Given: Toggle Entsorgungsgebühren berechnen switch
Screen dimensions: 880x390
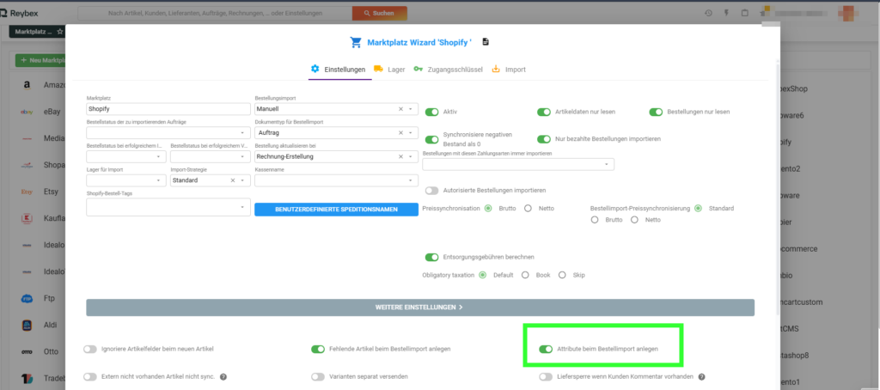Looking at the screenshot, I should [431, 257].
